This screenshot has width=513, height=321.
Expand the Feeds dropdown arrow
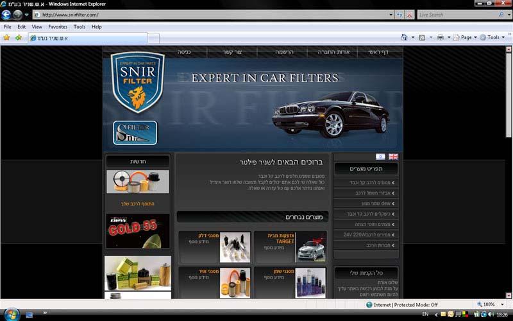tap(431, 37)
